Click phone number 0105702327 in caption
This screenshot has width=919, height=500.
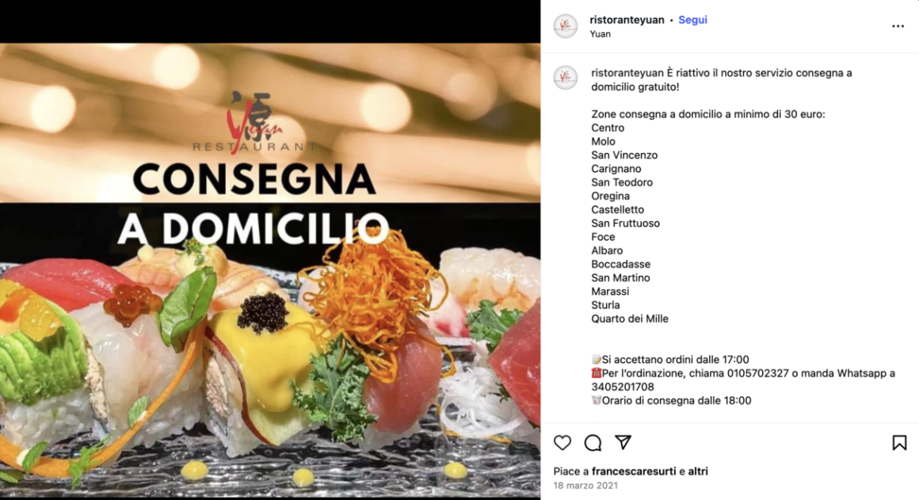tap(758, 373)
